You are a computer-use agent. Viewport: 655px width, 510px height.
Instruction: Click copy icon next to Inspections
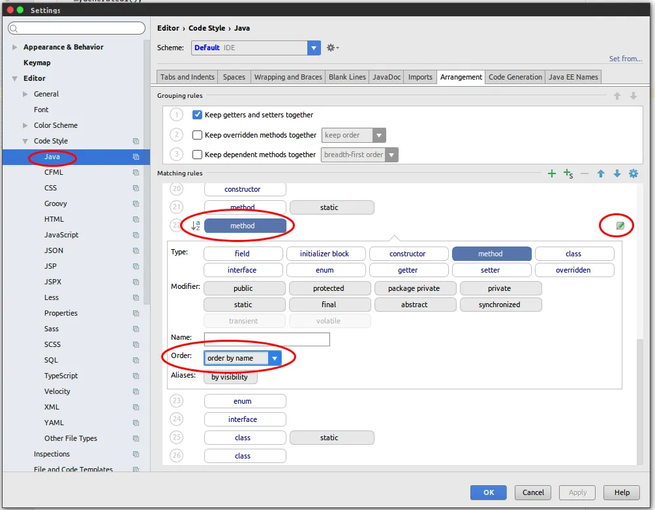coord(136,454)
